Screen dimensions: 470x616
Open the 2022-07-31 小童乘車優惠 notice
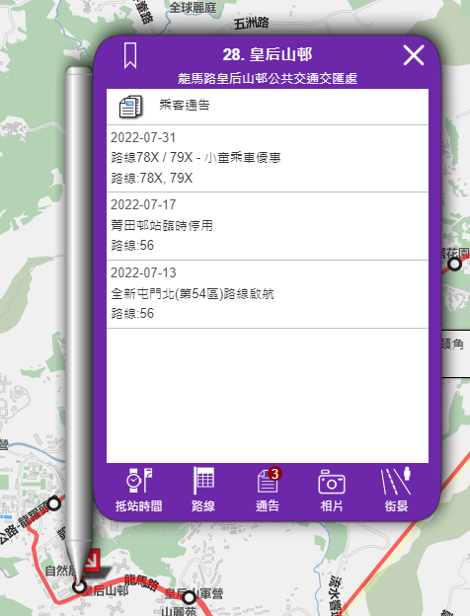coord(268,158)
